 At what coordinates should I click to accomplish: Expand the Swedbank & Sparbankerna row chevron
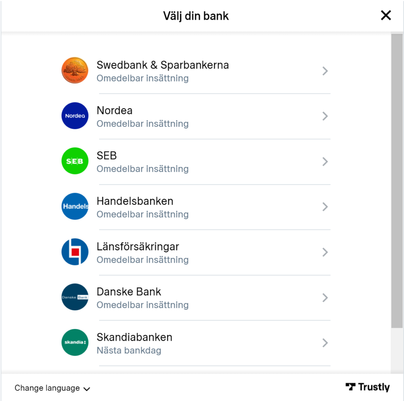pos(325,71)
